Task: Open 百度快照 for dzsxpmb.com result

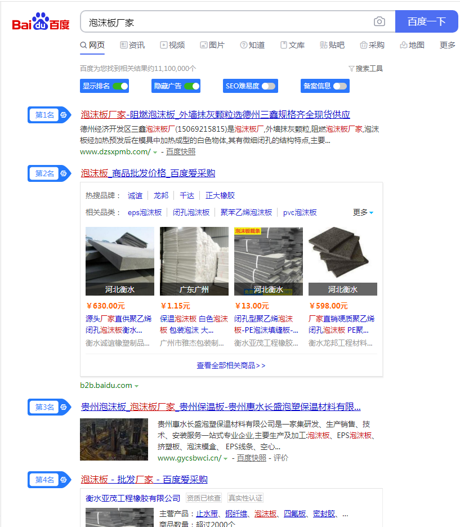Action: tap(181, 152)
